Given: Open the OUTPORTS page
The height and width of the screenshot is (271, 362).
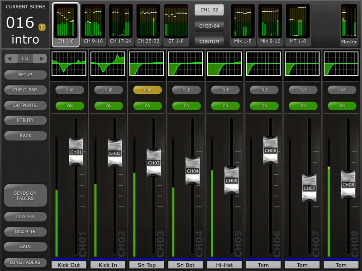Looking at the screenshot, I should click(25, 105).
